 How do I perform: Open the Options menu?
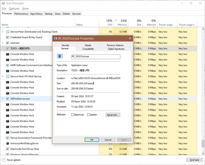tap(14, 9)
